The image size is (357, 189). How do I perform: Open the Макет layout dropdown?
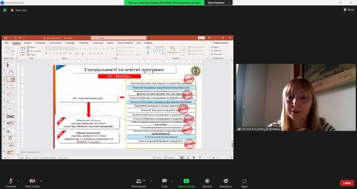(32, 48)
